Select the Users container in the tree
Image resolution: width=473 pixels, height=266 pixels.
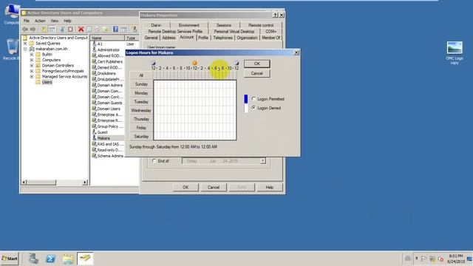pyautogui.click(x=47, y=82)
